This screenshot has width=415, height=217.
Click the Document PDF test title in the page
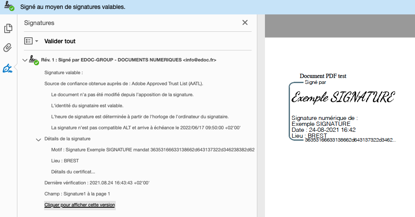pos(323,76)
